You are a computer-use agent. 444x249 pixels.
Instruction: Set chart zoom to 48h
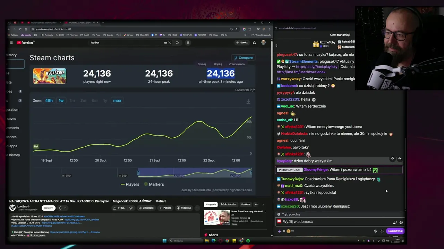tap(49, 101)
